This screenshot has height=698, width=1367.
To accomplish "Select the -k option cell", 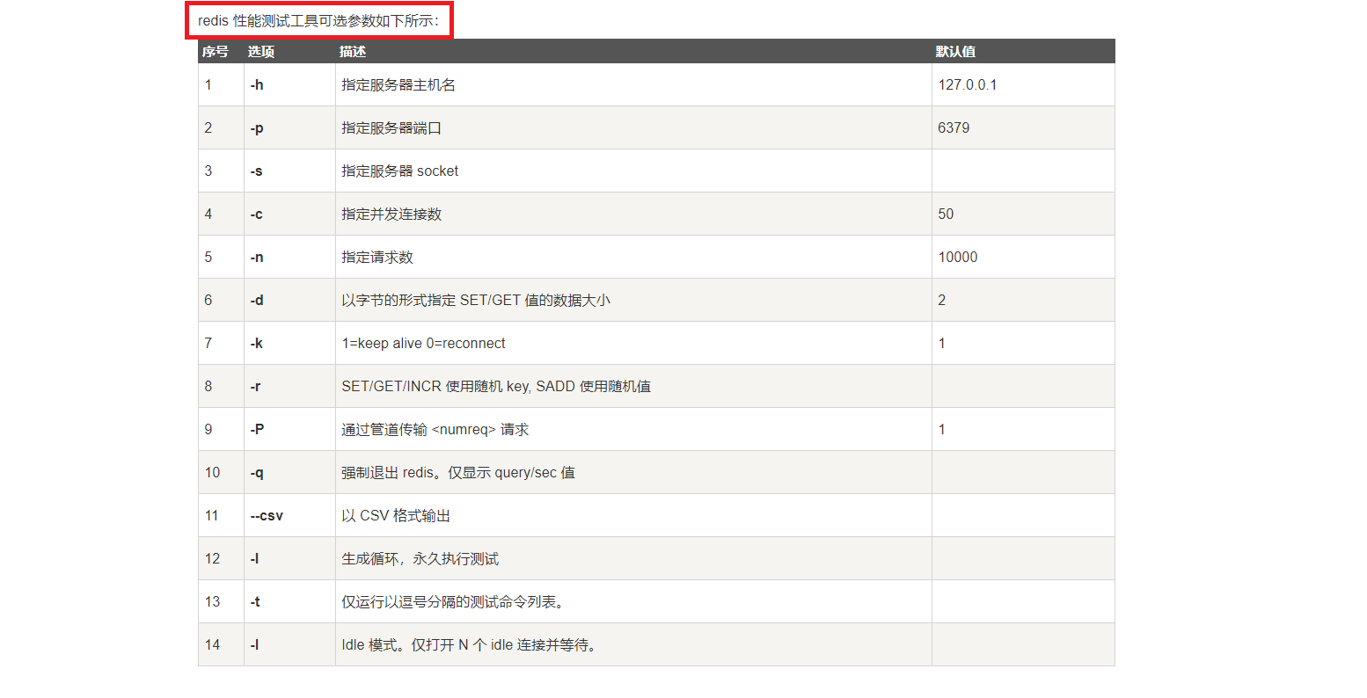I will click(x=256, y=344).
